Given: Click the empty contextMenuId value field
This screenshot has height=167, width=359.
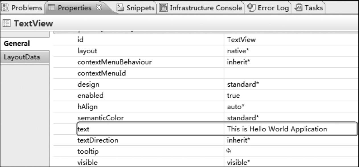Looking at the screenshot, I should (x=290, y=73).
